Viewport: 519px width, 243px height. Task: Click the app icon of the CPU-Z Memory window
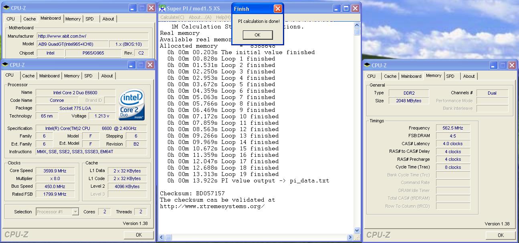(x=367, y=65)
